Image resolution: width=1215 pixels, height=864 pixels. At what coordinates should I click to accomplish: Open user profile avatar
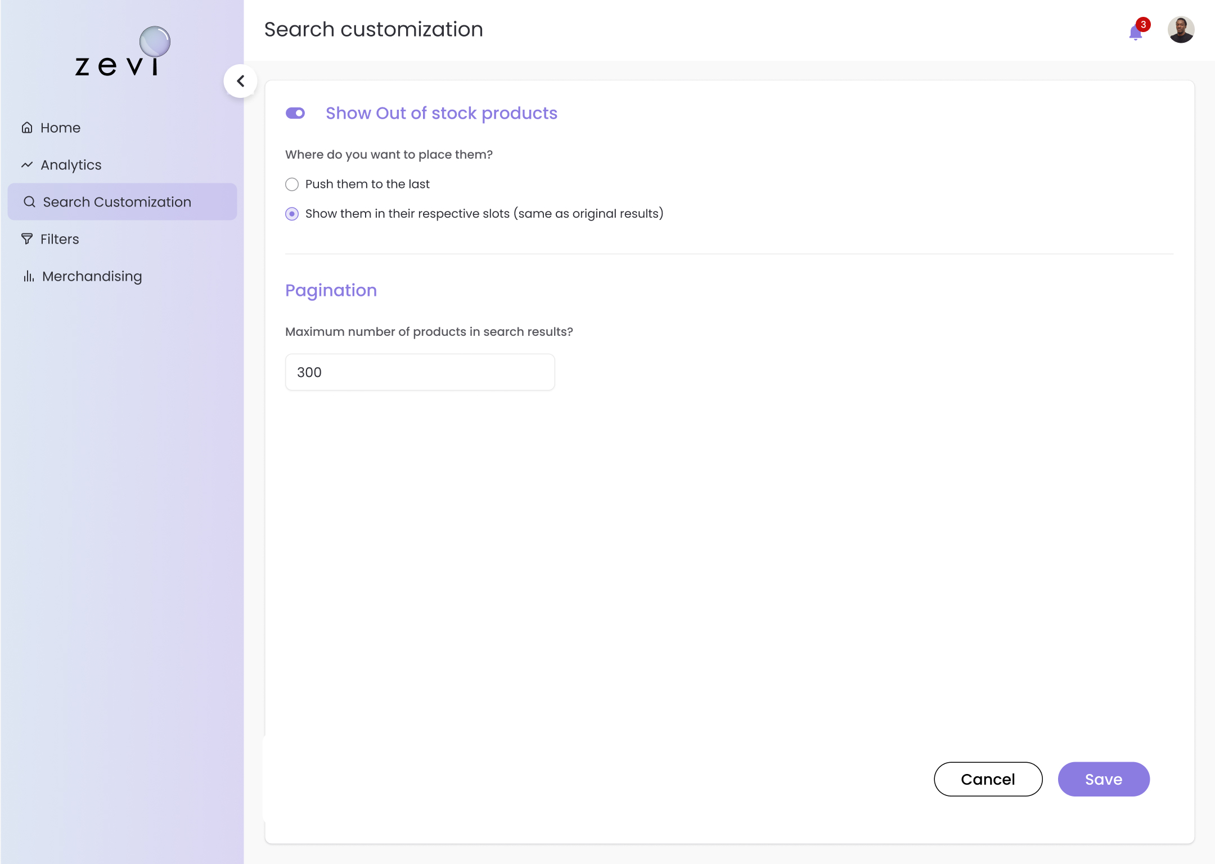[1181, 29]
